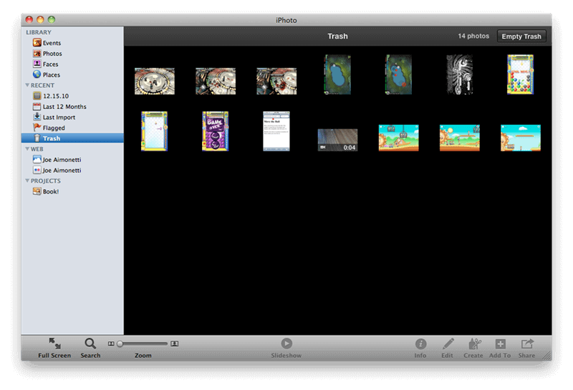The width and height of the screenshot is (573, 390).
Task: Click the small thumbnail zoom icon
Action: pyautogui.click(x=111, y=344)
